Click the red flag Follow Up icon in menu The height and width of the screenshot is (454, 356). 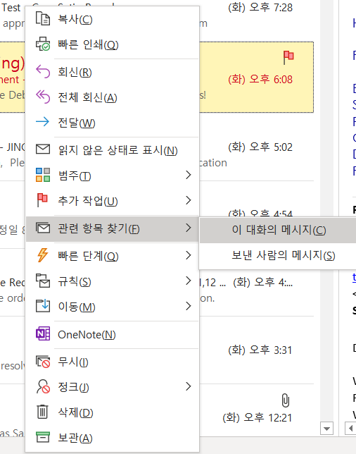(x=42, y=200)
